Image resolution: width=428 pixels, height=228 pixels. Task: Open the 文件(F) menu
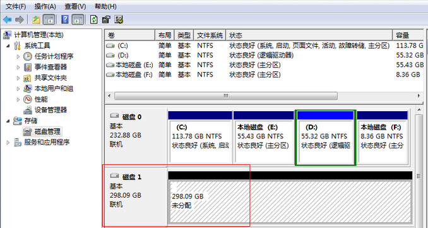click(x=16, y=6)
